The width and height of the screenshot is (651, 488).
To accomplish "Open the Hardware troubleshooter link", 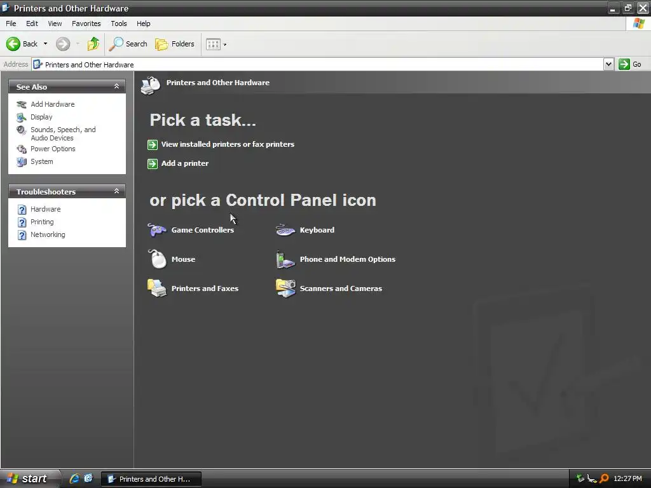I will tap(45, 209).
